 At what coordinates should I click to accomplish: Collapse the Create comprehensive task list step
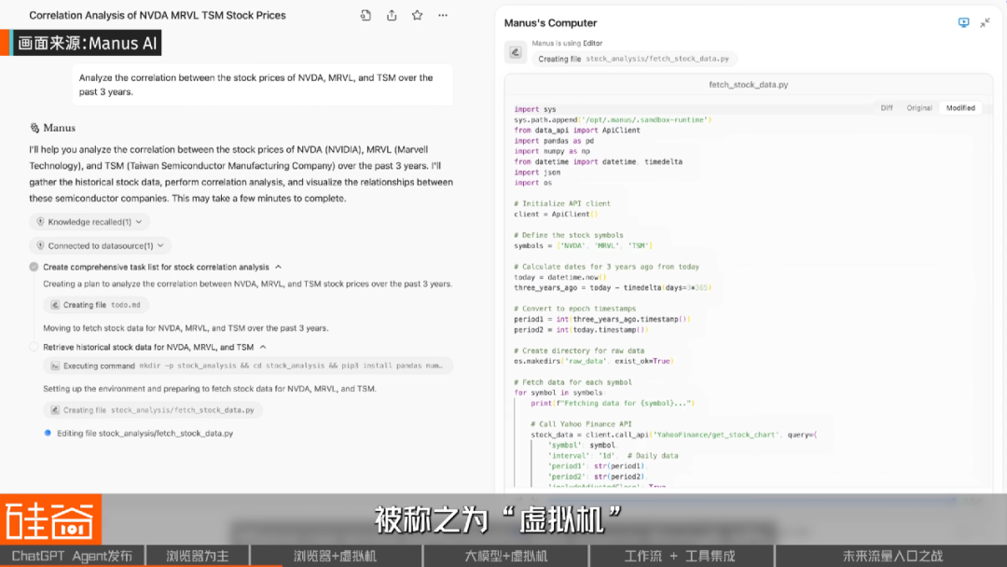[278, 267]
